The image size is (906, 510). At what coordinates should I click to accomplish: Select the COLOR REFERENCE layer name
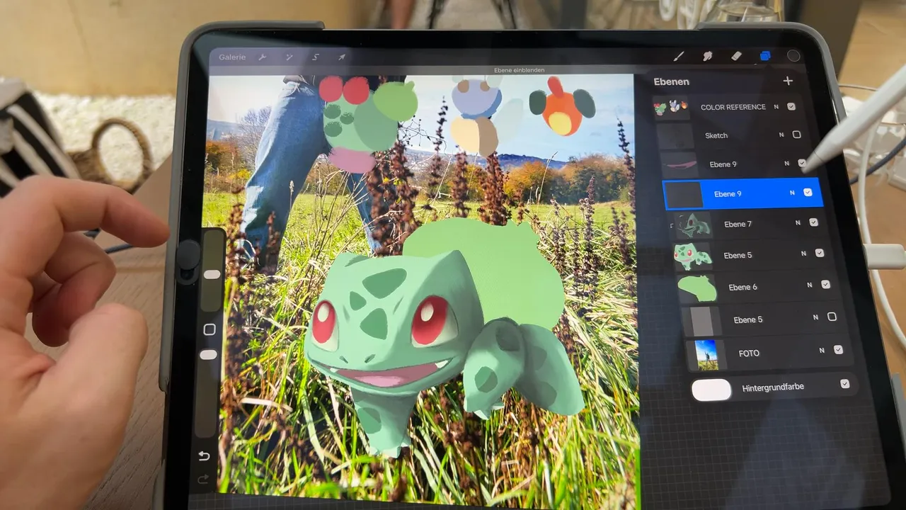[733, 108]
